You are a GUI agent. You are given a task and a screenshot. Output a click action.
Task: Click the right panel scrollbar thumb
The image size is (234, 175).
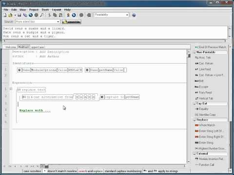coord(231,144)
